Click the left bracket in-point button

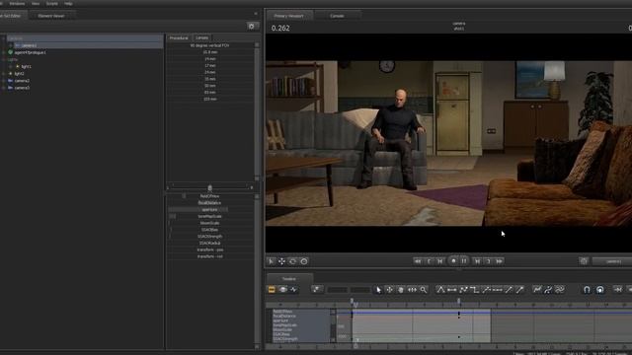coord(429,261)
